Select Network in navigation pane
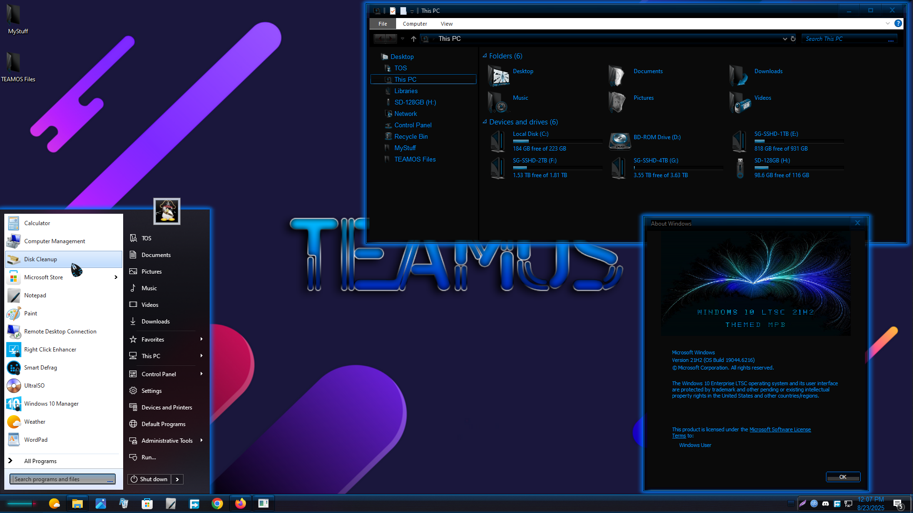This screenshot has width=913, height=513. point(405,114)
